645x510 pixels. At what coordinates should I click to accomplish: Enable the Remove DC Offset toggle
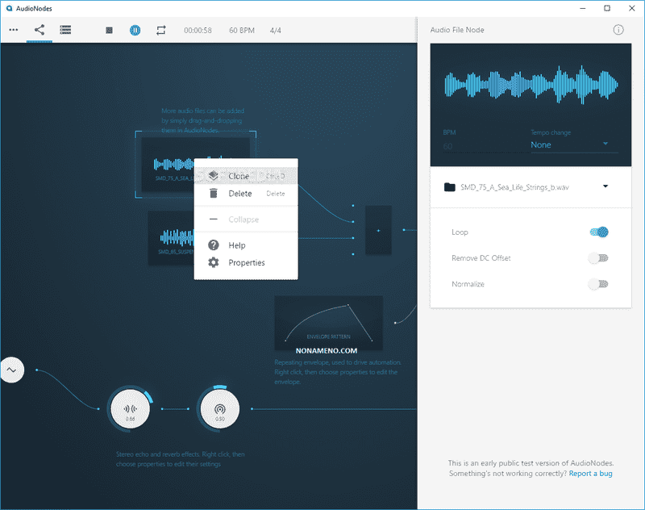[597, 258]
